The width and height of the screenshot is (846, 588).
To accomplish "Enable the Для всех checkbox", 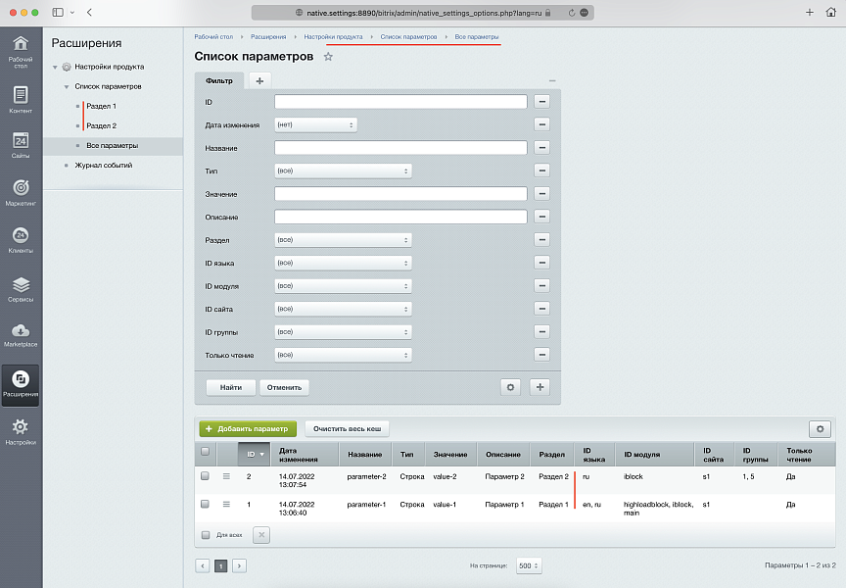I will 205,535.
